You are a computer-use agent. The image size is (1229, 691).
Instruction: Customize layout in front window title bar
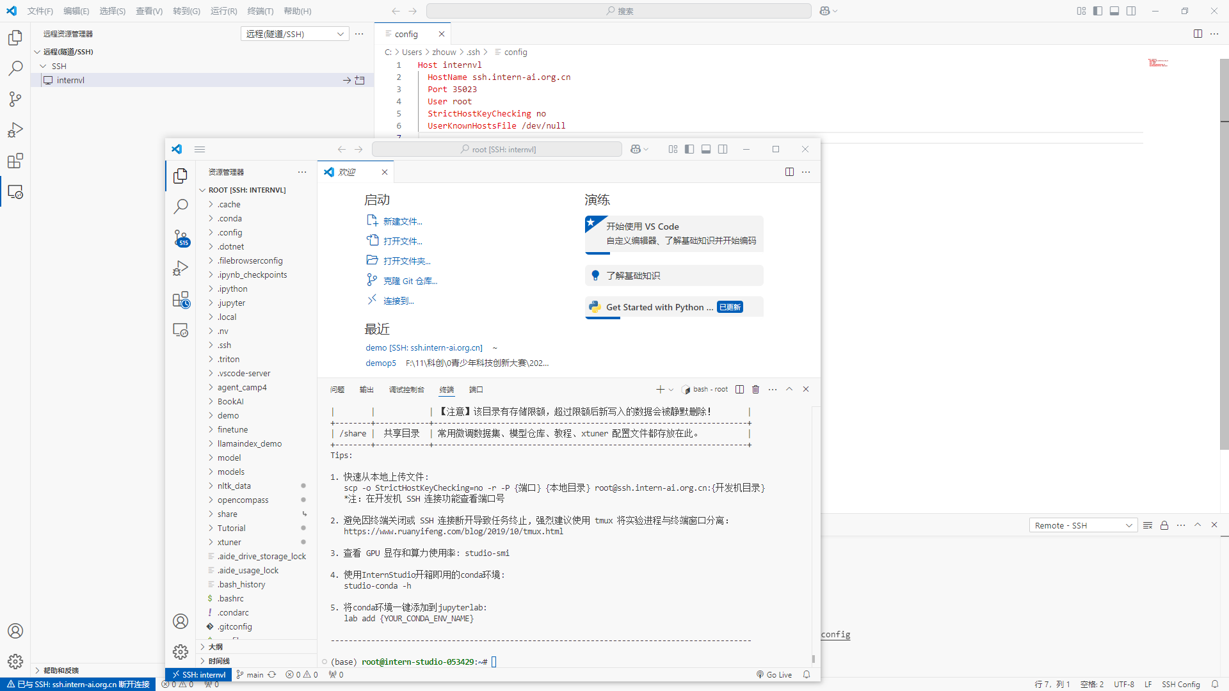pos(673,149)
